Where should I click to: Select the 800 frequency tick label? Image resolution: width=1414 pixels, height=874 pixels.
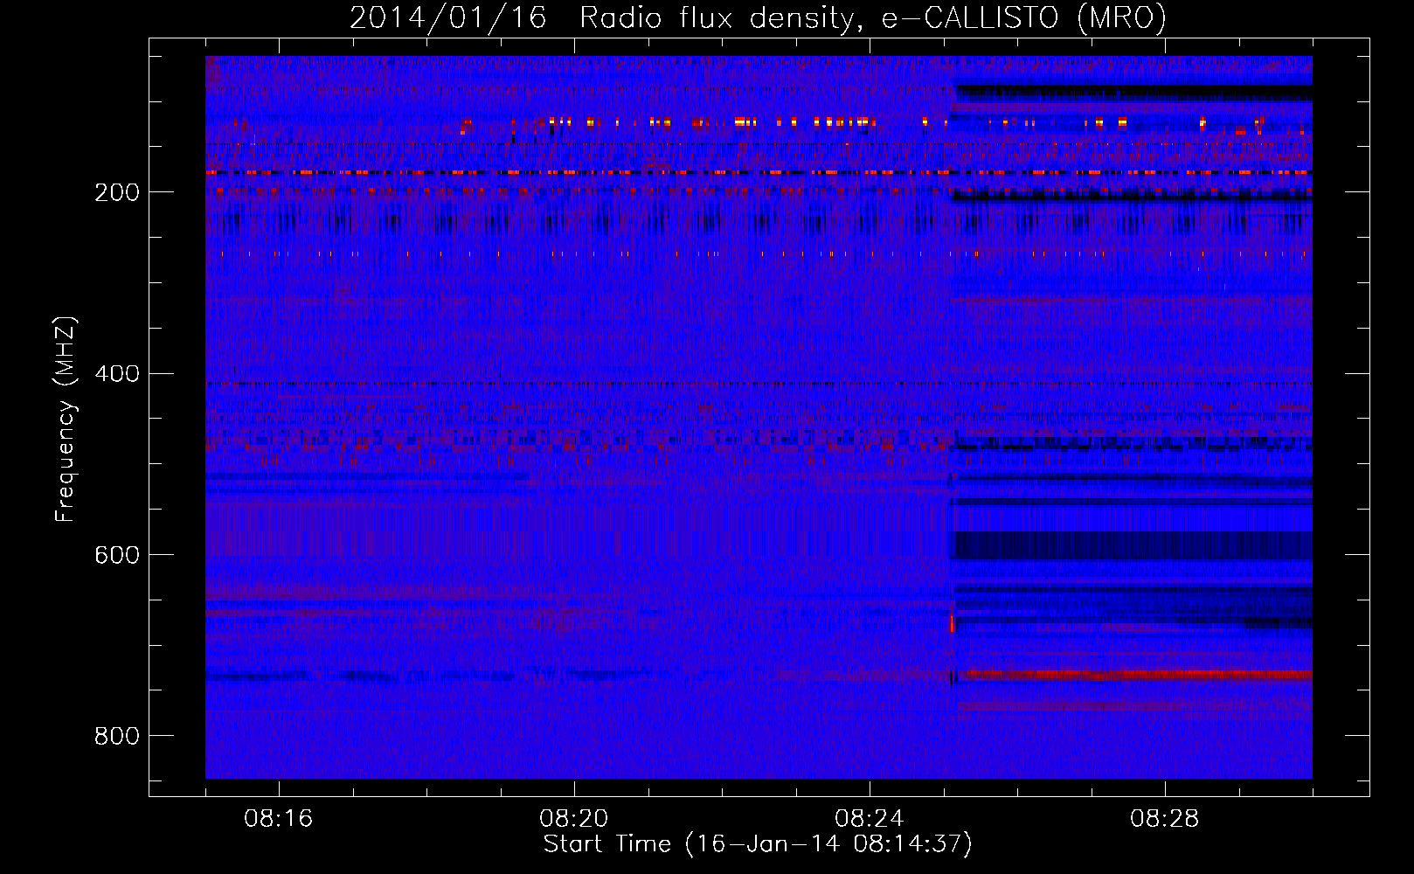(x=117, y=736)
